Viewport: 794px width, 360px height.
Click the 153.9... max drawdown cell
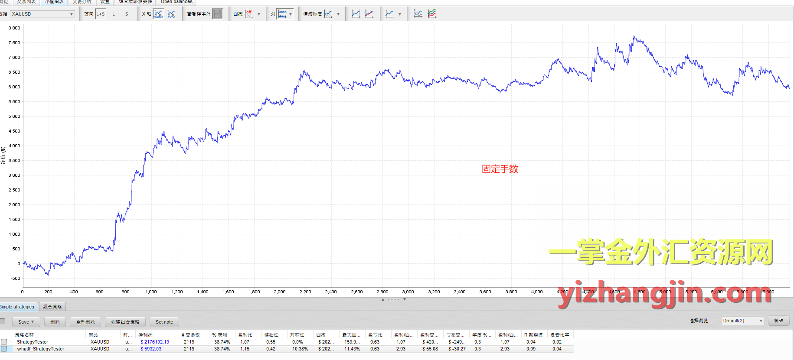tap(352, 342)
